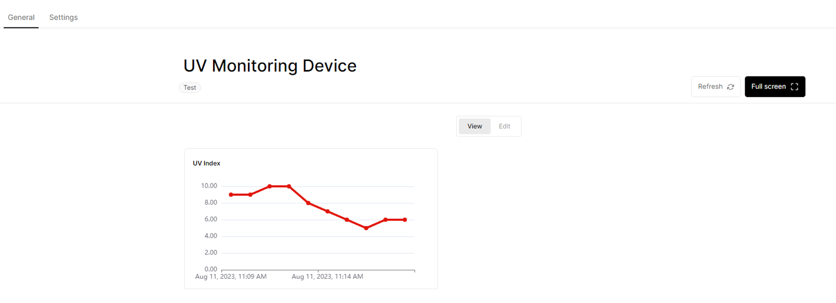Click the Full screen button text
The image size is (836, 303).
(x=768, y=86)
